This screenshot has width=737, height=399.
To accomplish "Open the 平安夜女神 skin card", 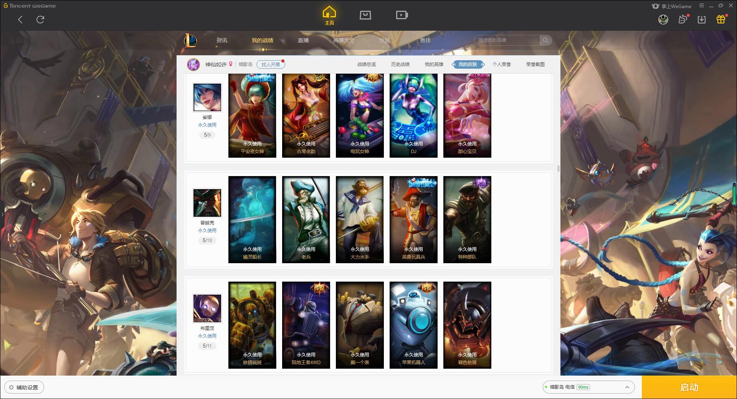I will click(x=252, y=115).
